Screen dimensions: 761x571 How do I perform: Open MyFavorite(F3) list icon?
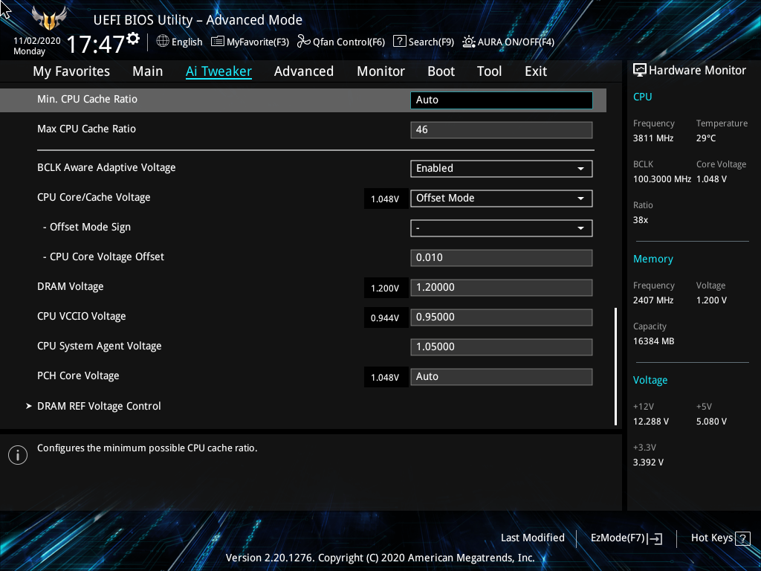coord(218,42)
